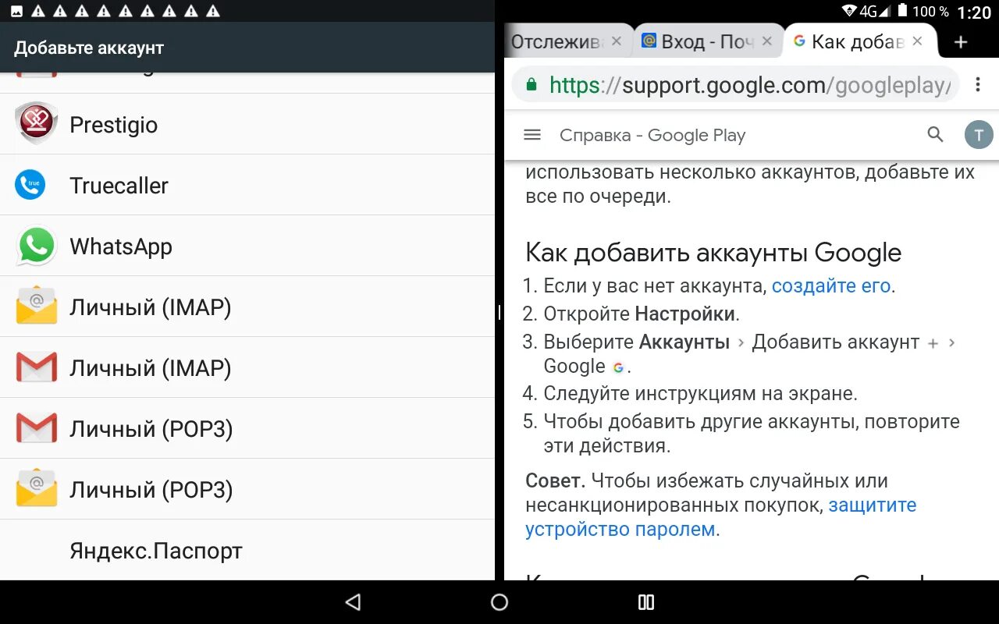Viewport: 999px width, 624px height.
Task: Switch to the 'Отслежив' browser tab
Action: [x=556, y=42]
